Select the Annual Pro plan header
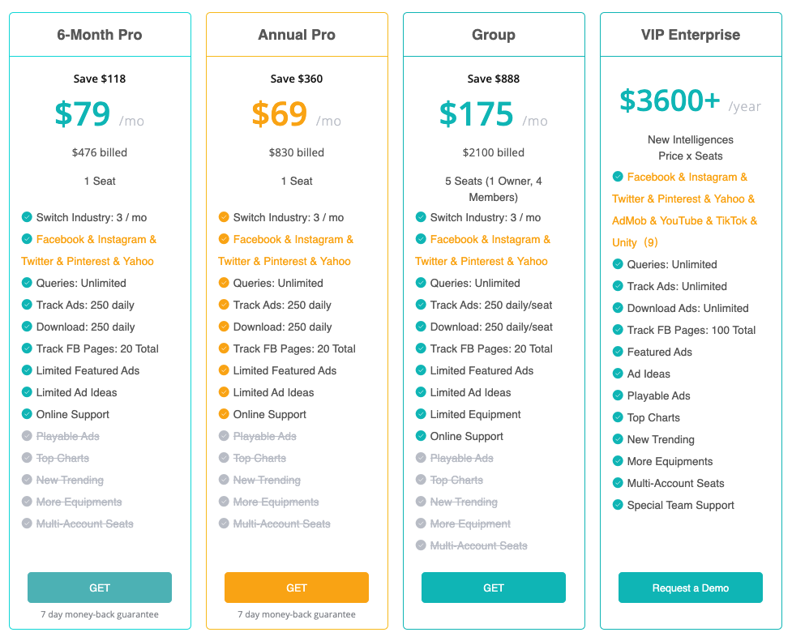Viewport: 792px width, 641px height. coord(297,35)
